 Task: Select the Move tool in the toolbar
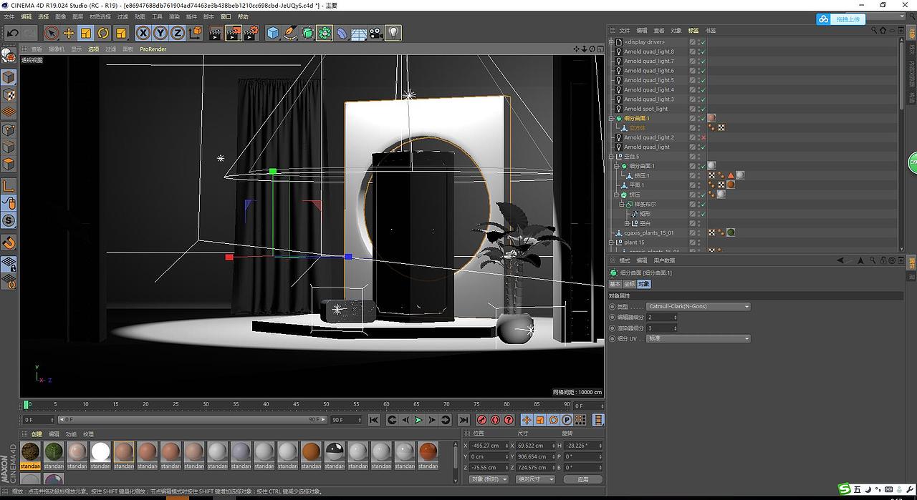coord(68,32)
